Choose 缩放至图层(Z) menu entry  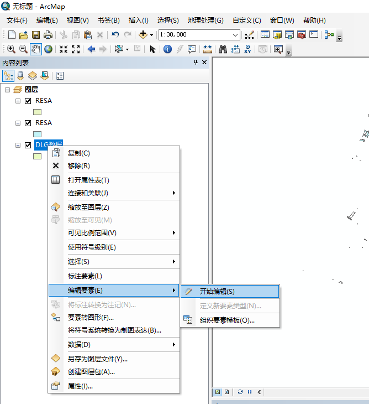(x=114, y=208)
